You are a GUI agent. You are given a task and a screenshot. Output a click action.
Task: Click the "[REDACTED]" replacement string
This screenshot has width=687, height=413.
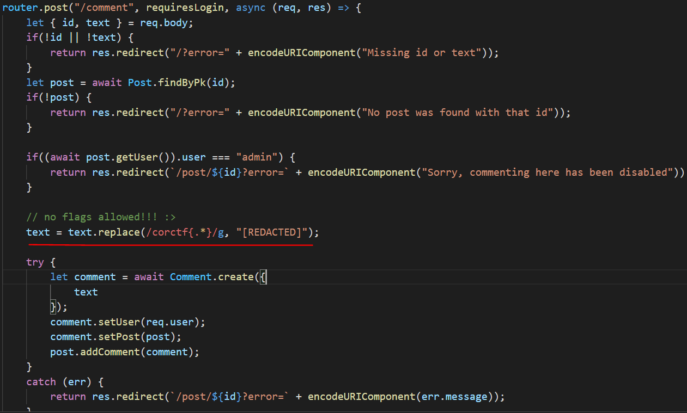[273, 232]
